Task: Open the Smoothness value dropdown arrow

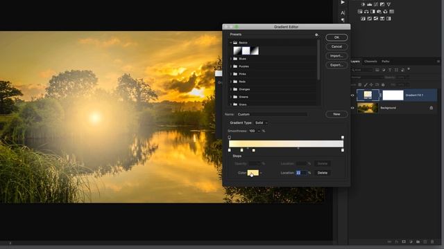Action: 259,131
